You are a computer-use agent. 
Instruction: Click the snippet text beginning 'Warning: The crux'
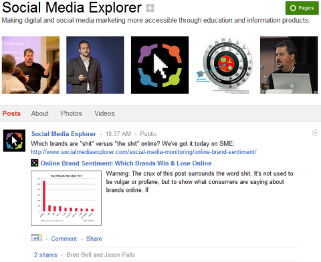click(x=199, y=182)
